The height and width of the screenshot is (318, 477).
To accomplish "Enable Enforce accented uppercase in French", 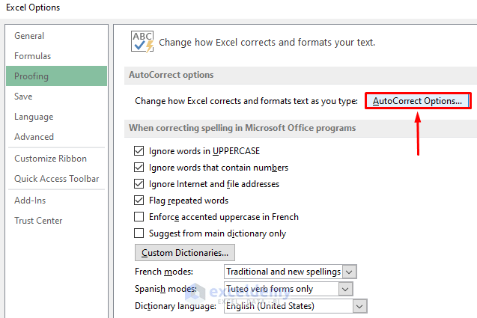I will coord(139,217).
